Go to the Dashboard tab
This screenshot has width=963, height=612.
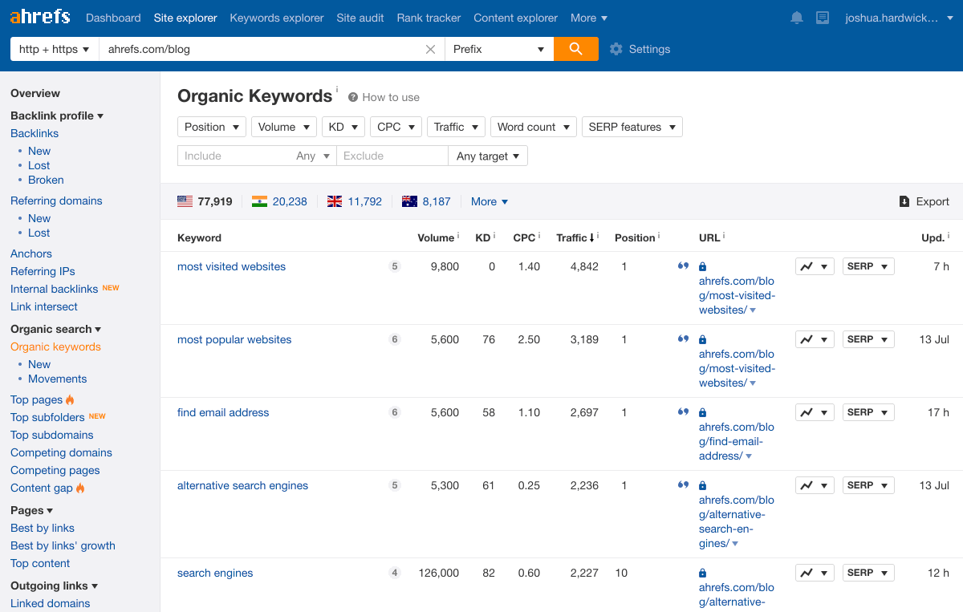tap(112, 17)
